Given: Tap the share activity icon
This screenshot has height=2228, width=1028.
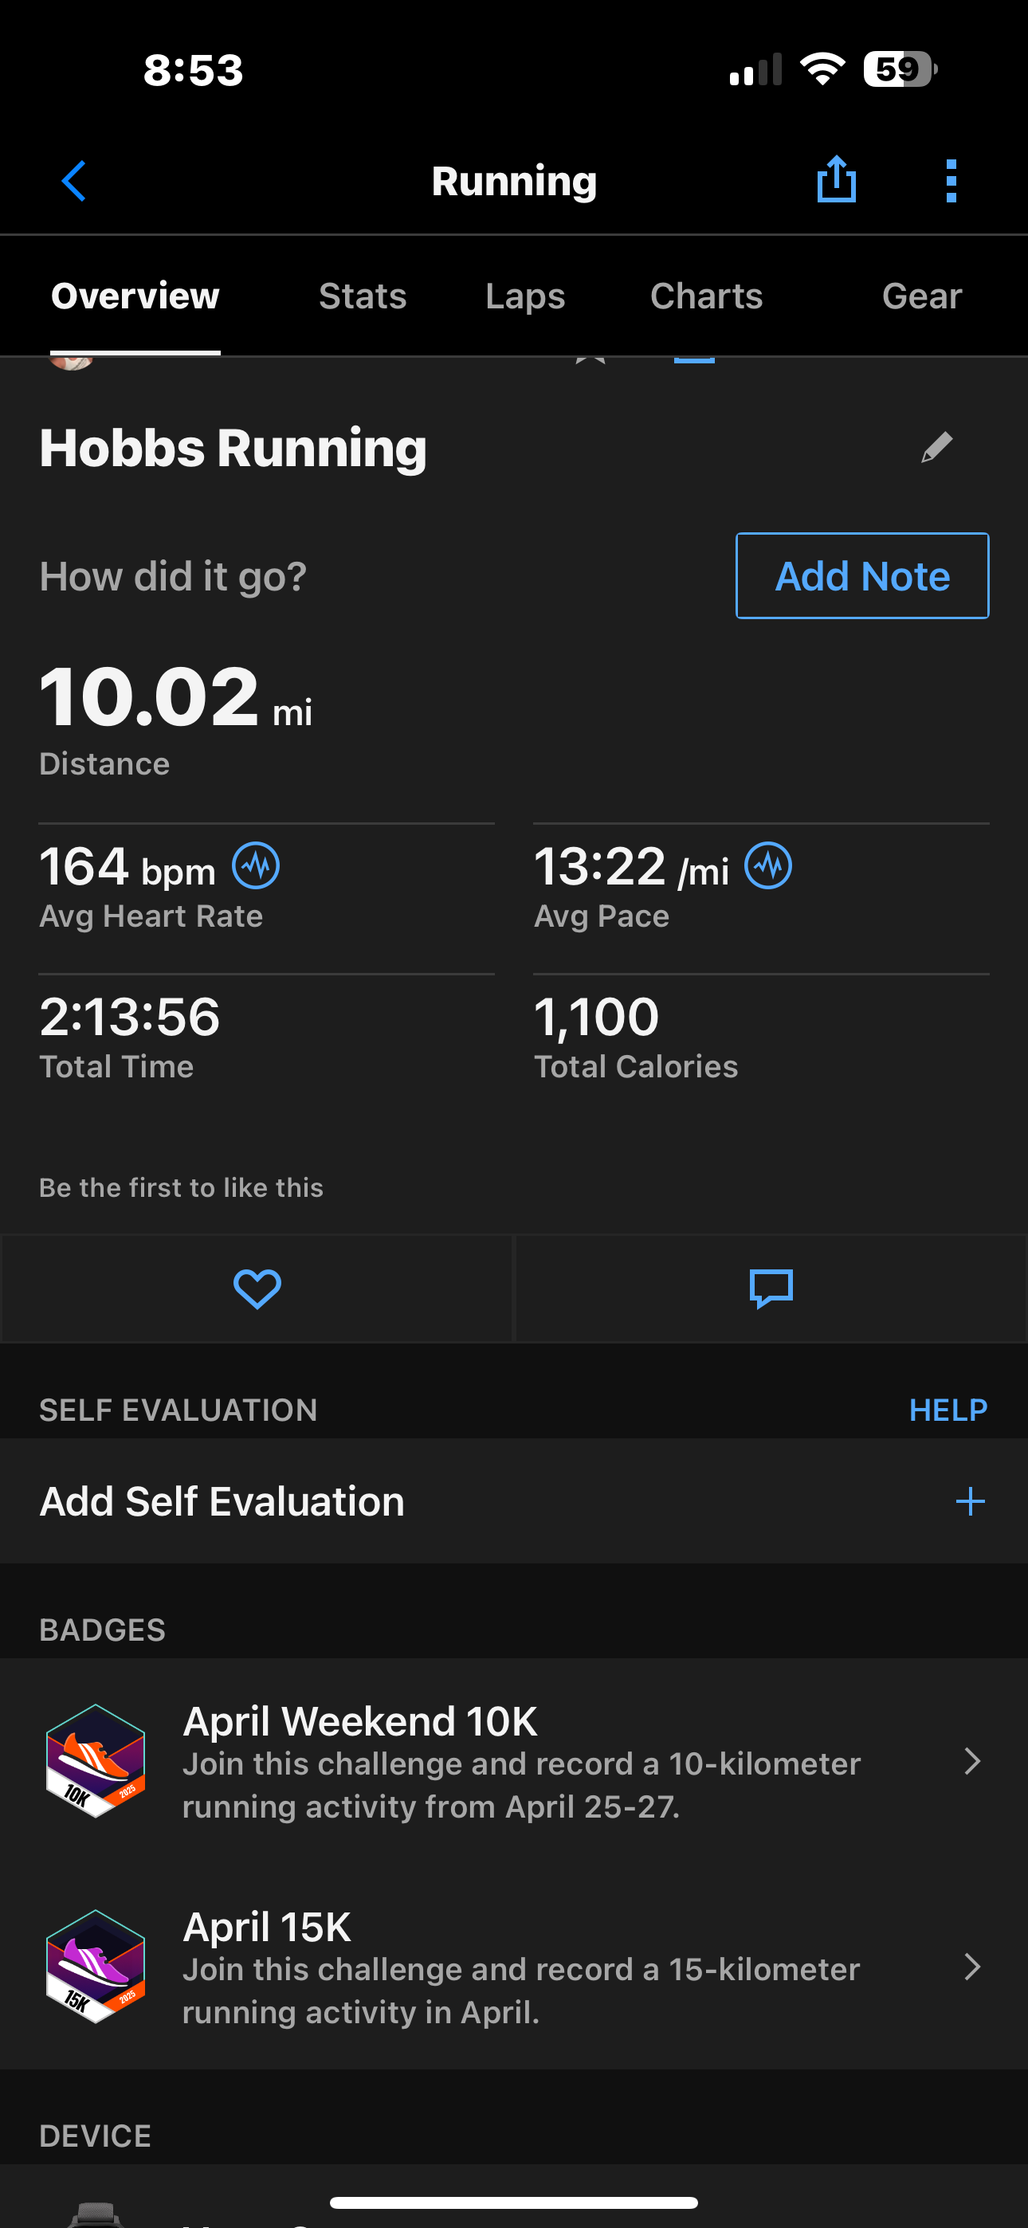Looking at the screenshot, I should (836, 180).
